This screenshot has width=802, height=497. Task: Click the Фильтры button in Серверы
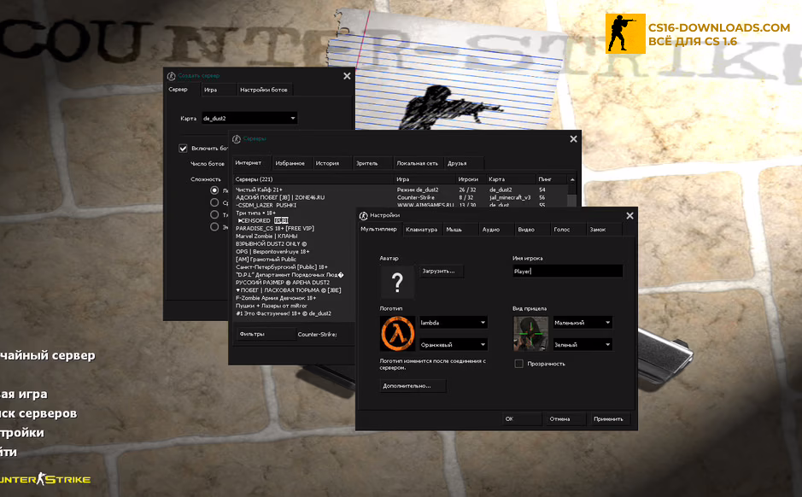[x=265, y=334]
